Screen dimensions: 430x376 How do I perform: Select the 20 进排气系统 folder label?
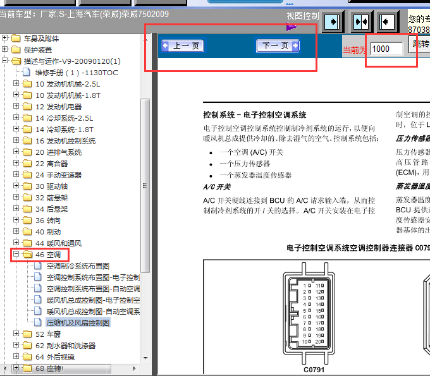point(58,152)
